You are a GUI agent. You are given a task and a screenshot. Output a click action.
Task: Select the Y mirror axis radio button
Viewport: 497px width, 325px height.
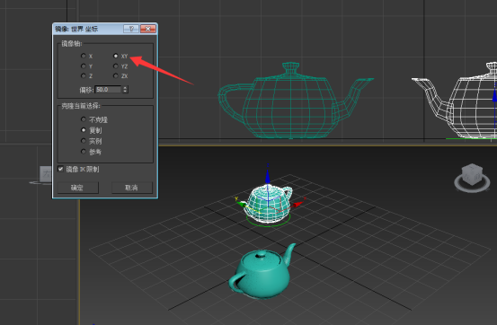coord(84,66)
